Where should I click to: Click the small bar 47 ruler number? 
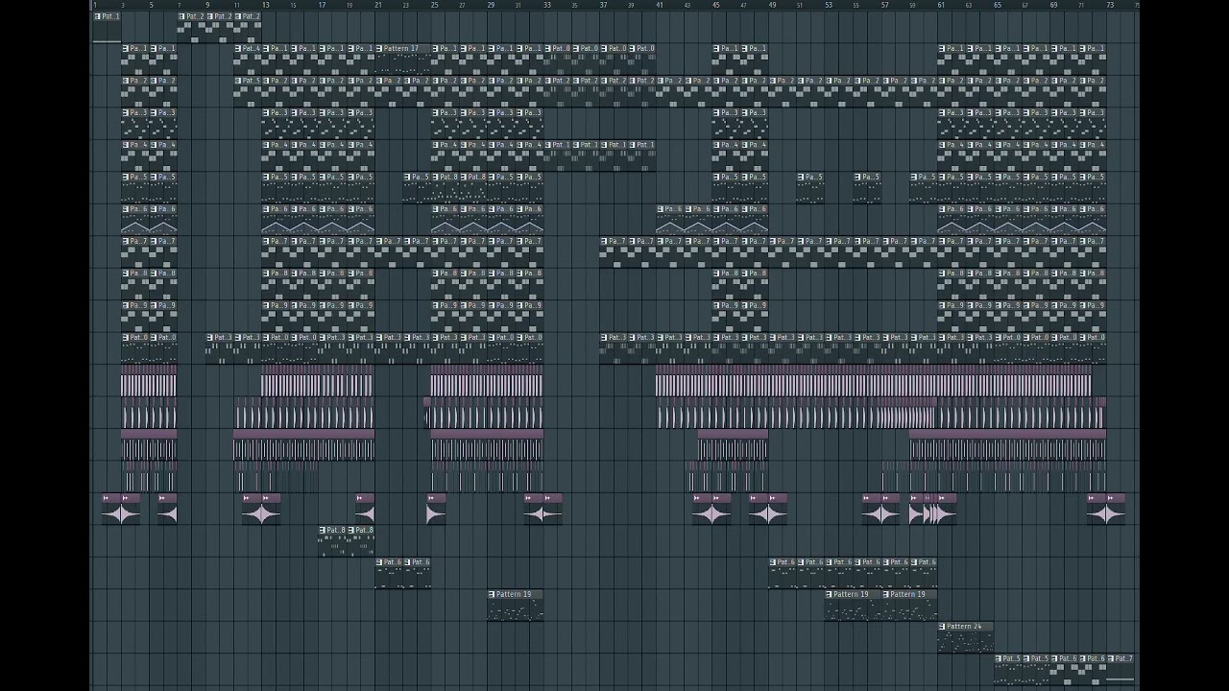click(743, 6)
